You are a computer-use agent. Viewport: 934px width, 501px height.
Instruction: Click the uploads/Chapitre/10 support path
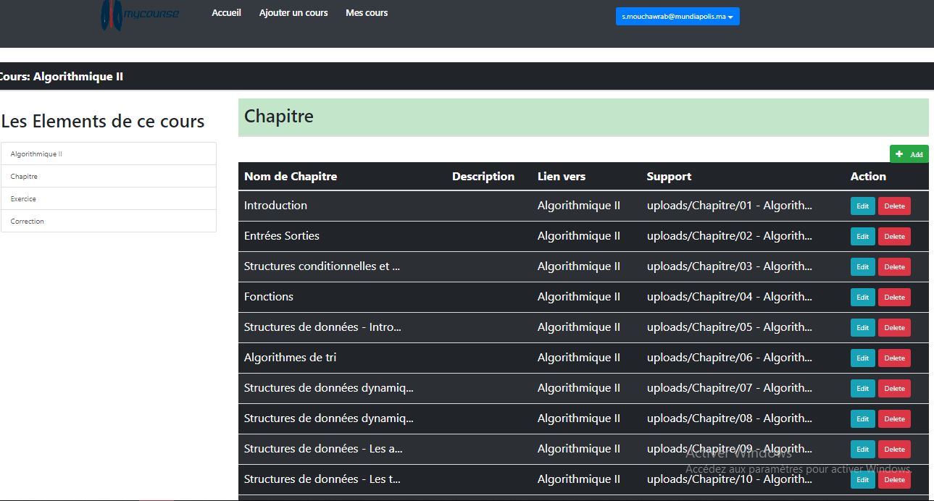point(730,479)
